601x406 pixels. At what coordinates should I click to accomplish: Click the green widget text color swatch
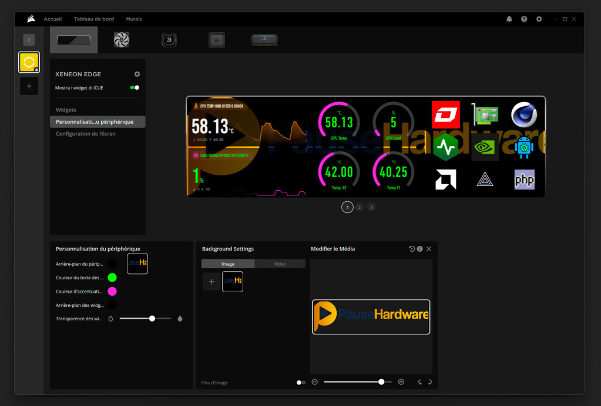(112, 278)
